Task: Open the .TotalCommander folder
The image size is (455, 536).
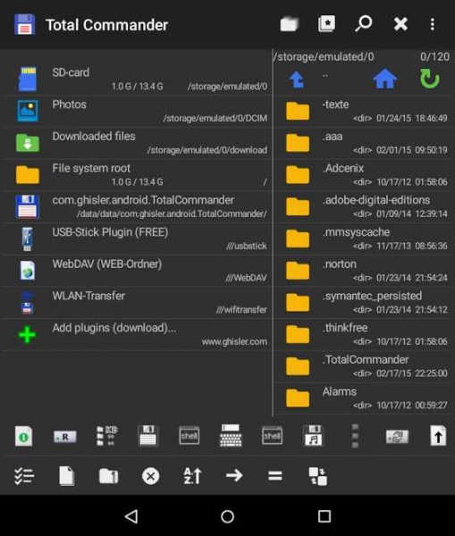Action: point(365,365)
